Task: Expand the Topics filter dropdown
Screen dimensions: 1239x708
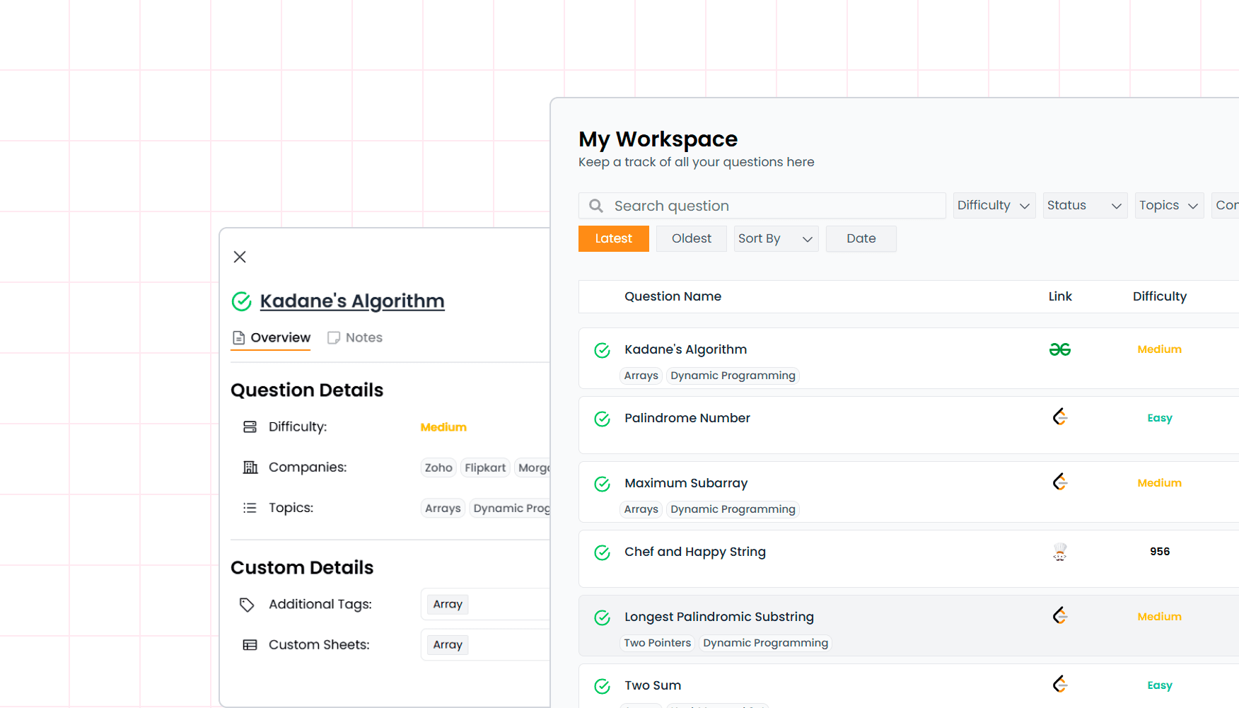Action: tap(1168, 206)
